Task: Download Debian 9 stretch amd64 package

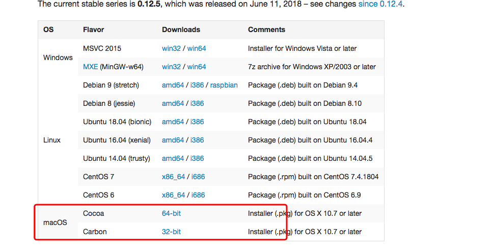Action: pos(173,86)
